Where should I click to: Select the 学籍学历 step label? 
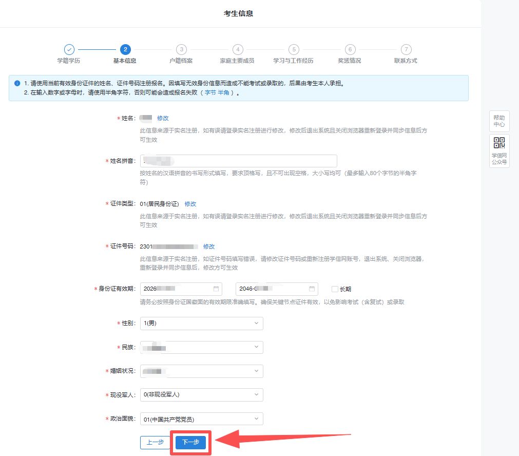point(69,61)
